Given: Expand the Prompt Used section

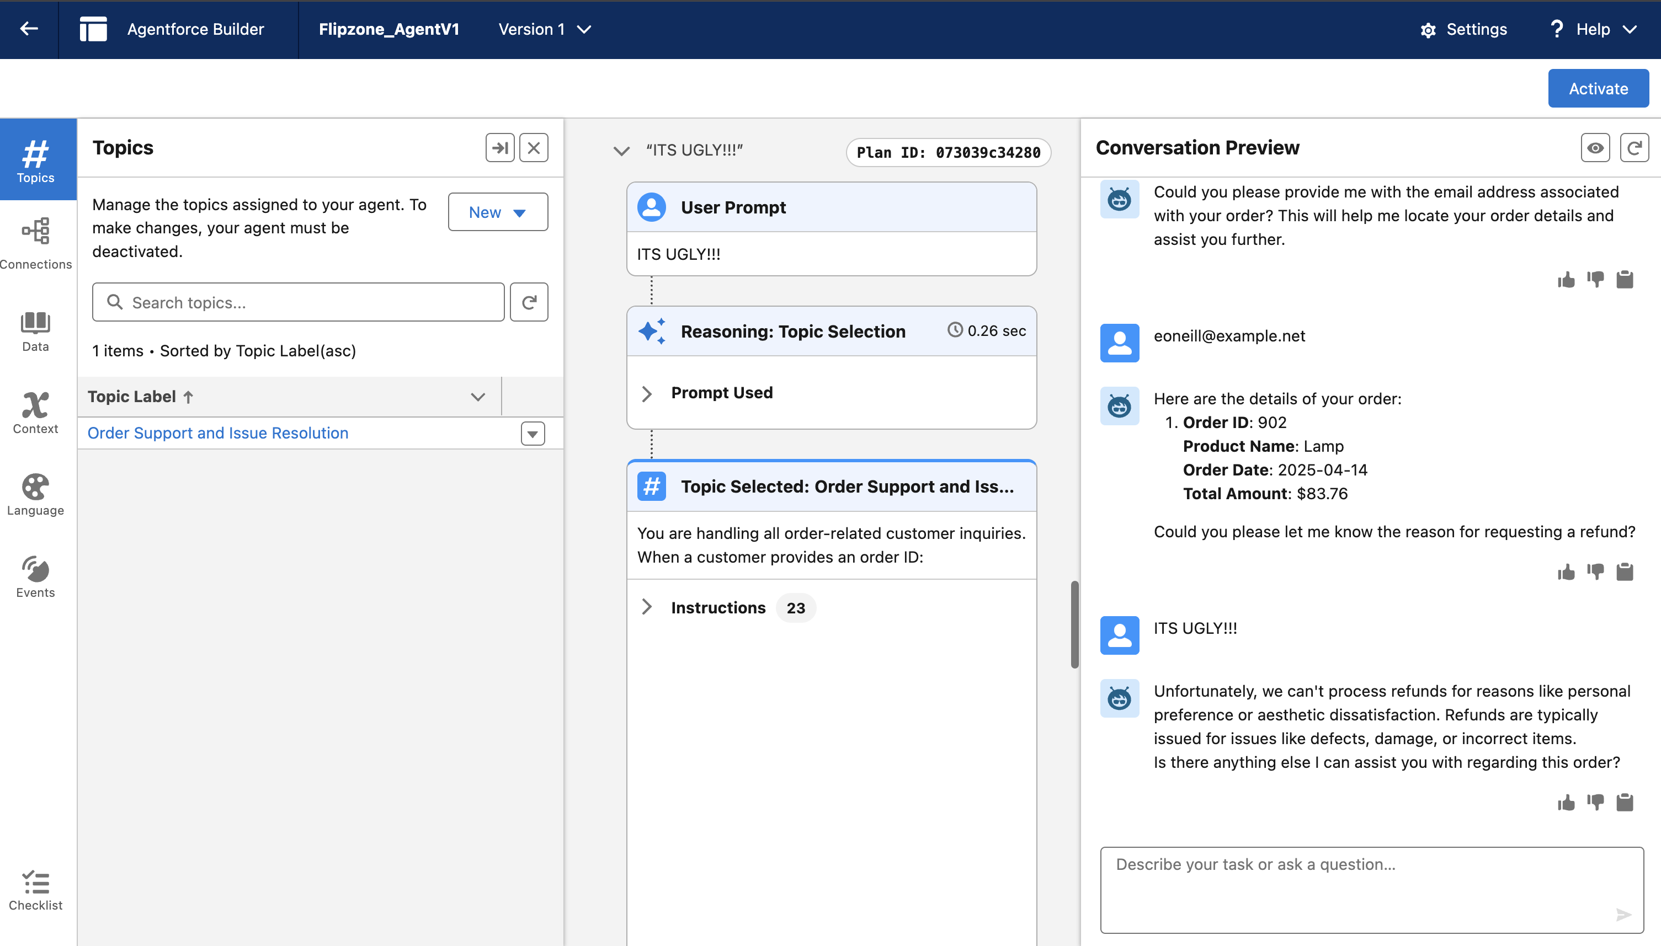Looking at the screenshot, I should tap(647, 393).
